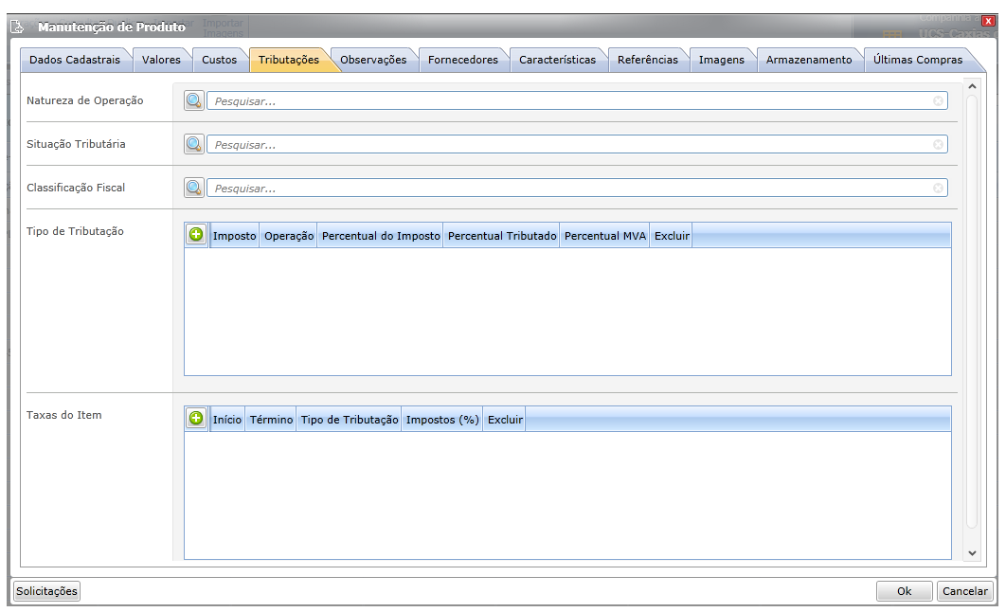
Task: Click the document icon in title bar
Action: click(x=17, y=27)
